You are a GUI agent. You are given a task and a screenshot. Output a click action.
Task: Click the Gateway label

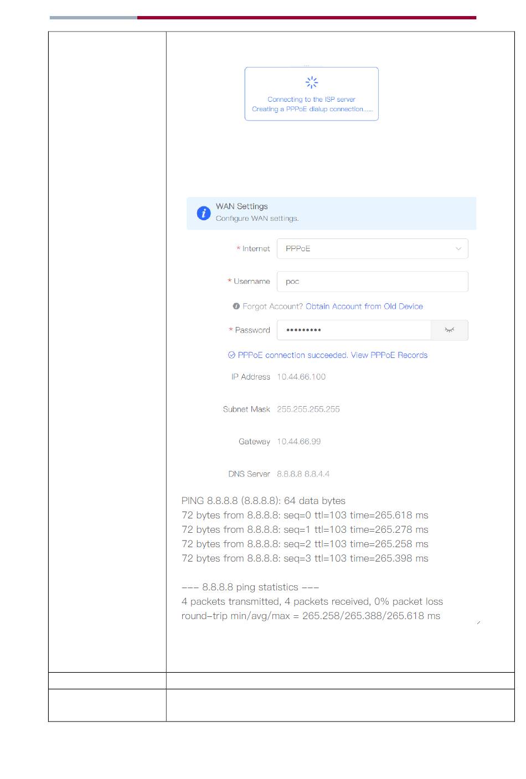tap(254, 442)
